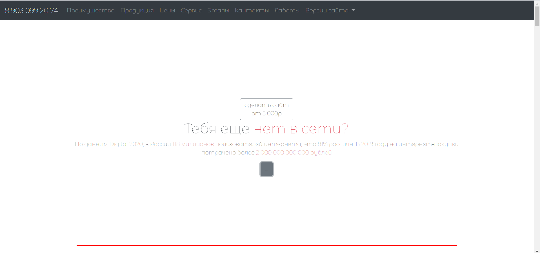Image resolution: width=540 pixels, height=253 pixels.
Task: Click the scrollbar up arrow
Action: point(537,2)
